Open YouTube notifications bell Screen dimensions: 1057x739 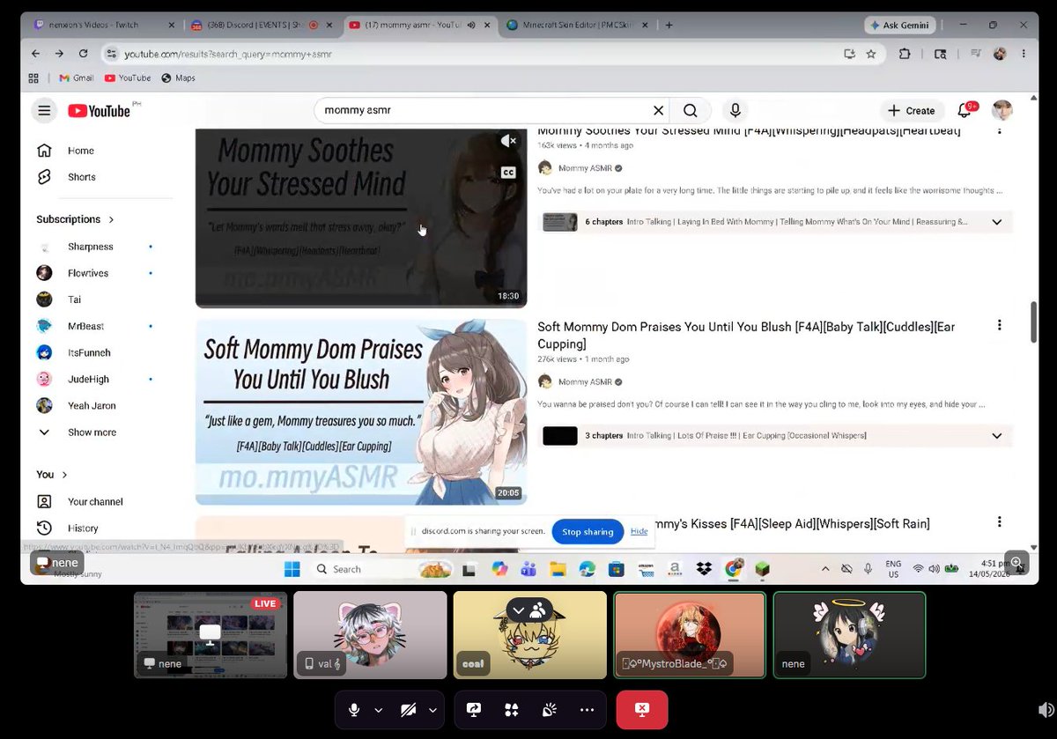tap(965, 110)
